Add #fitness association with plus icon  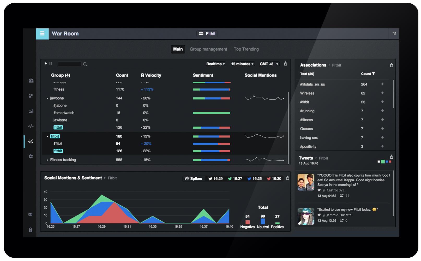[383, 120]
